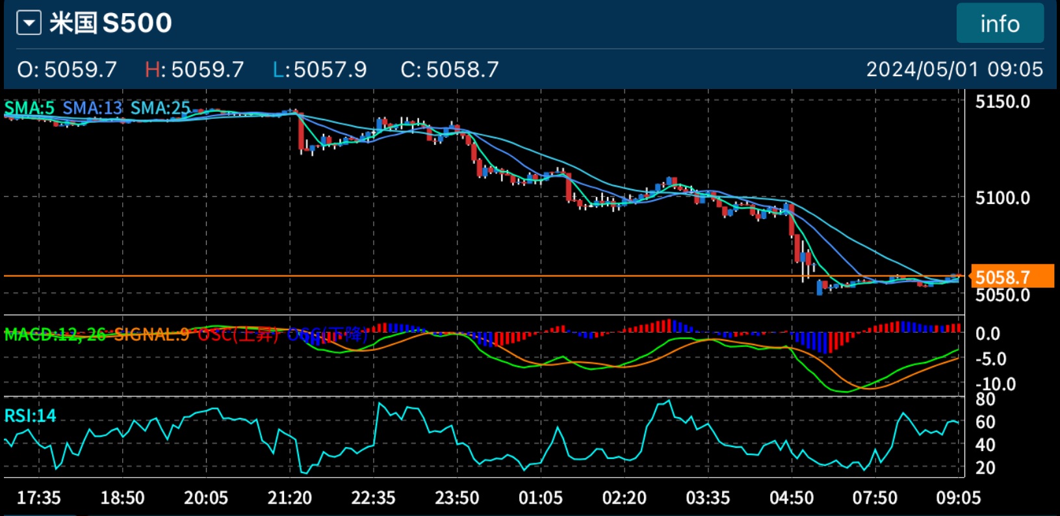Click the 21:20 time axis label
Screen dimensions: 1060x516
289,498
